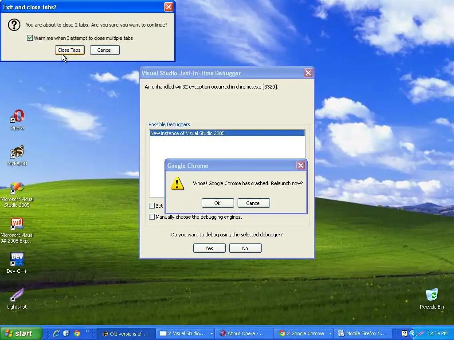Click the taskbar clock showing 12:54 PM
Screen dimensions: 454x340
(x=438, y=333)
